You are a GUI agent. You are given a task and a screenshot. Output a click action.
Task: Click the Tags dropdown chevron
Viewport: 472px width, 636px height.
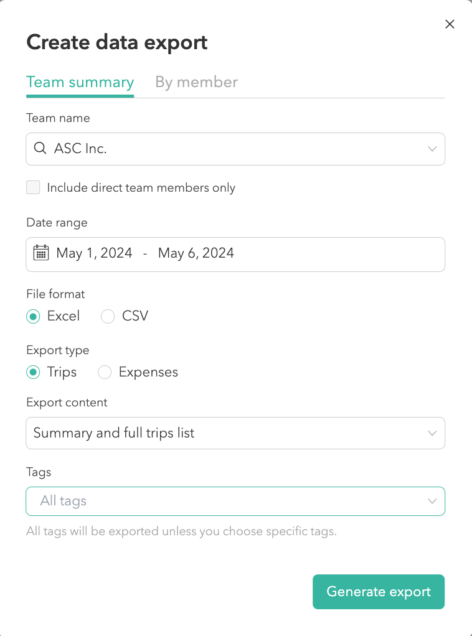click(432, 501)
